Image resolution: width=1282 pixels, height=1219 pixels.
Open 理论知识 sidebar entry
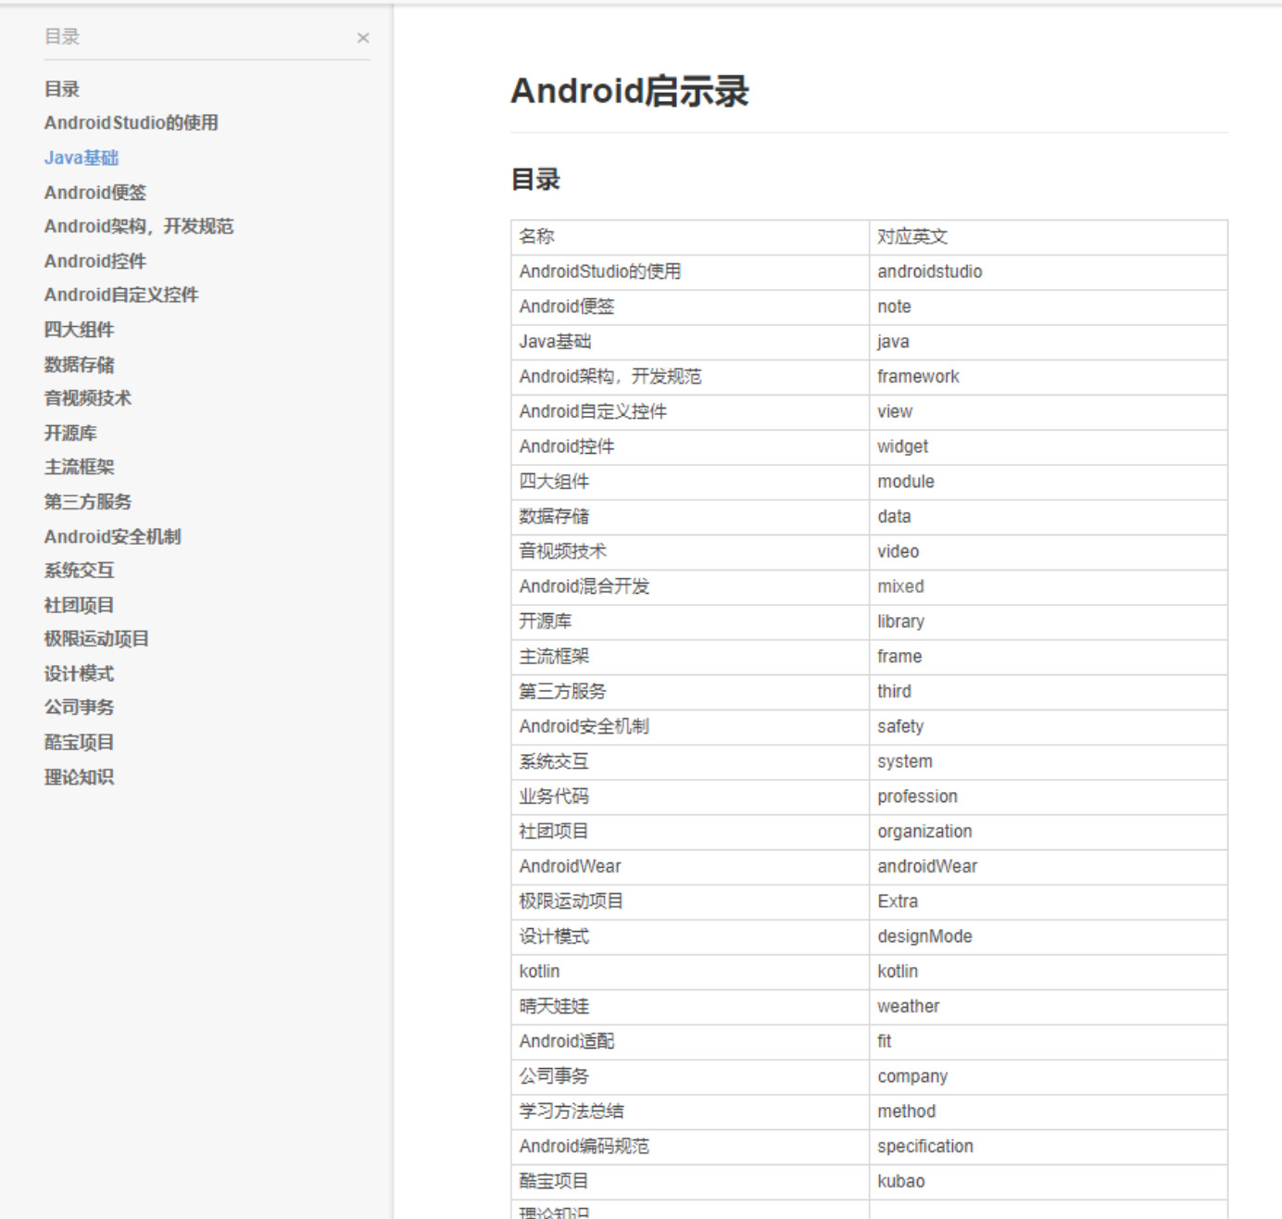(x=80, y=777)
